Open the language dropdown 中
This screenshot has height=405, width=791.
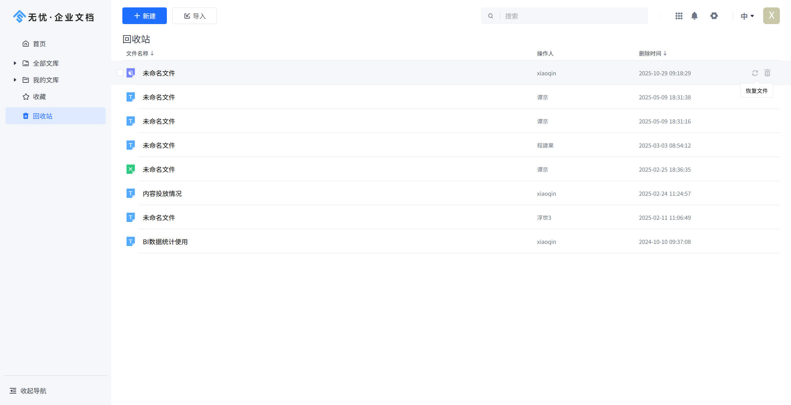[x=747, y=16]
